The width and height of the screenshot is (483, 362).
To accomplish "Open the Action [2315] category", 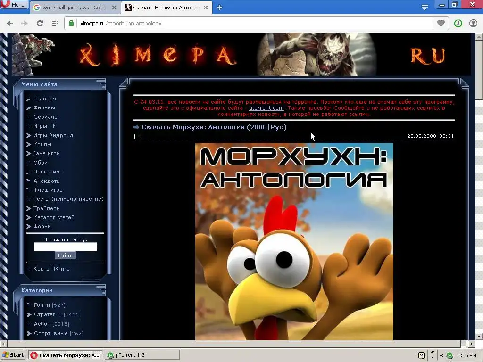I will click(51, 324).
